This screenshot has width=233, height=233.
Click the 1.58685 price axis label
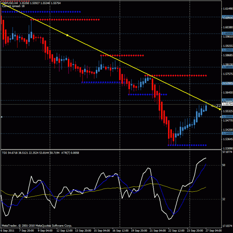(x=228, y=55)
